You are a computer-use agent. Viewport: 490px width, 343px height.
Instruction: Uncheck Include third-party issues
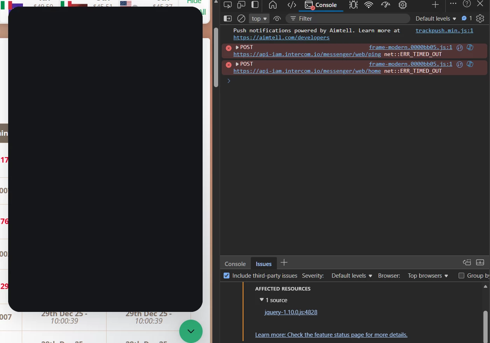227,275
